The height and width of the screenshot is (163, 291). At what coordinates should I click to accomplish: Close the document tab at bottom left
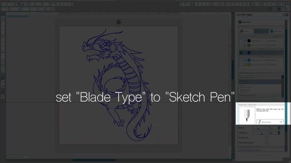click(27, 157)
